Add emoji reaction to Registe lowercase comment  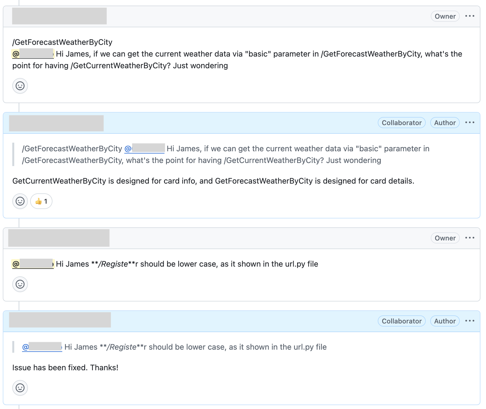(20, 284)
